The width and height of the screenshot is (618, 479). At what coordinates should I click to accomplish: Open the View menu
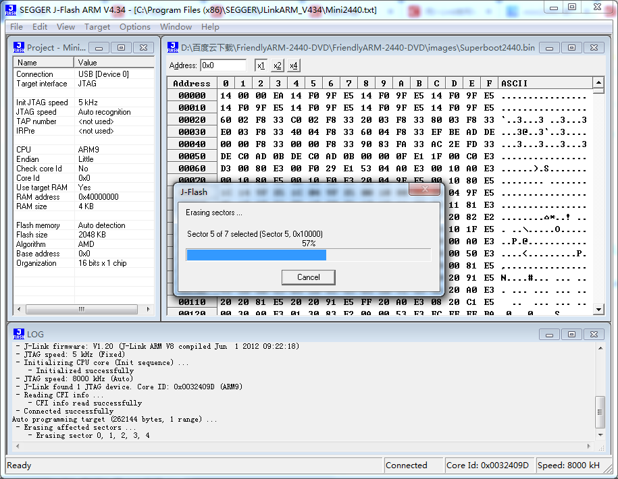[66, 27]
